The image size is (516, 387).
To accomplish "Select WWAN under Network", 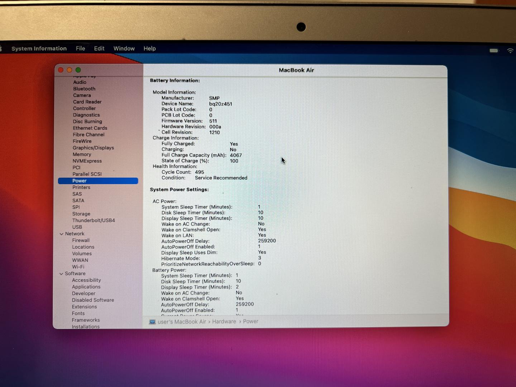I will (x=80, y=260).
